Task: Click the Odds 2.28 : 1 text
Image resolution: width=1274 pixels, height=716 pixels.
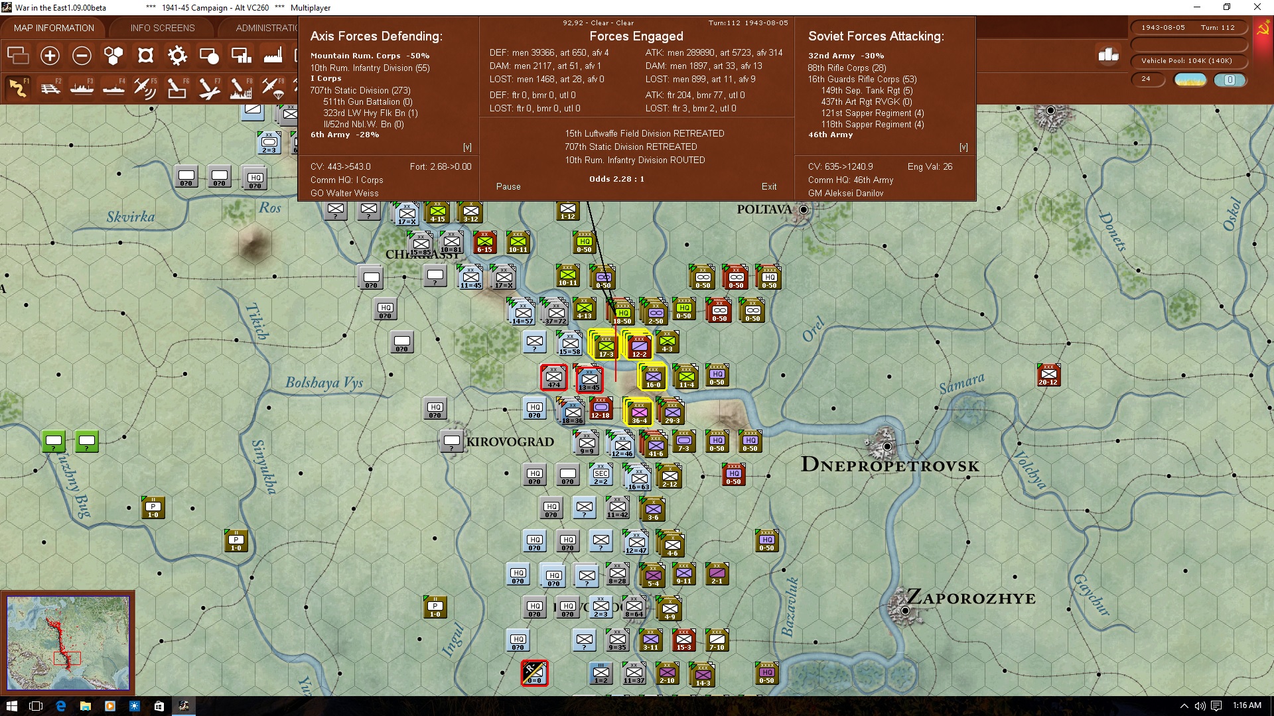Action: [616, 179]
